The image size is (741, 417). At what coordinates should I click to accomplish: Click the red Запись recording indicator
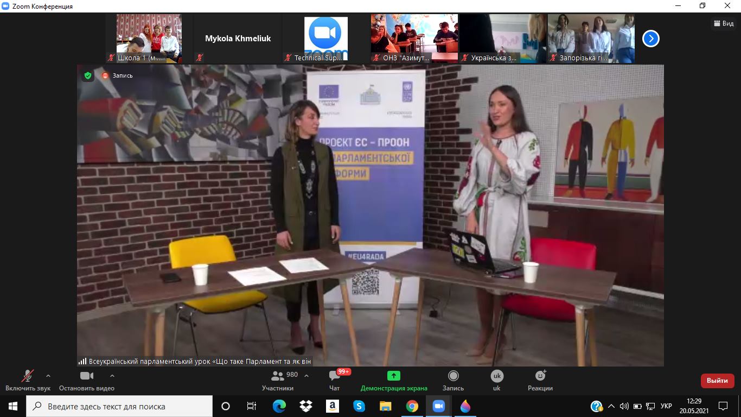pyautogui.click(x=118, y=75)
